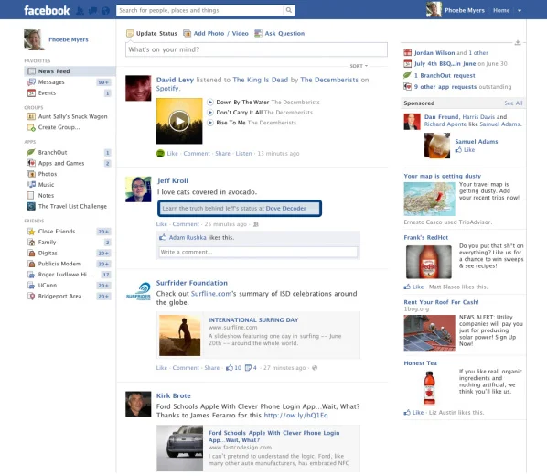Click the Apps and Games icon
Viewport: 547px width, 476px height.
(31, 163)
